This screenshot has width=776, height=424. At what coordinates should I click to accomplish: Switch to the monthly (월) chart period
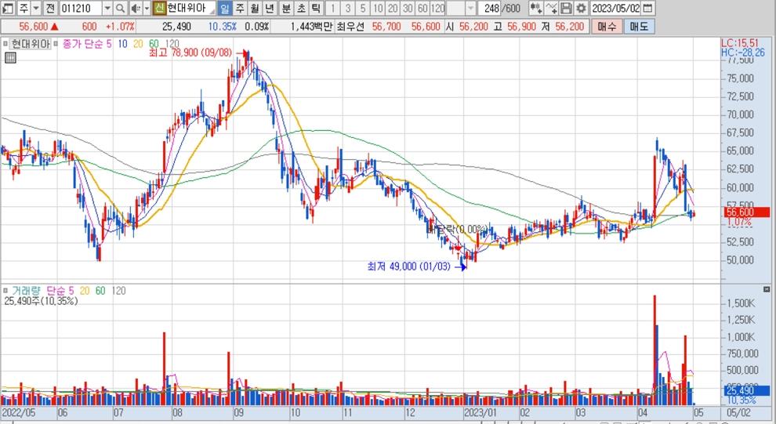(255, 9)
